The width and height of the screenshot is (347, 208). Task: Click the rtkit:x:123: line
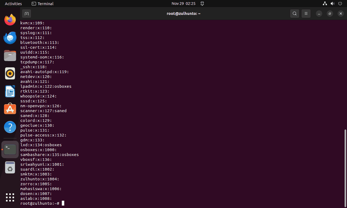[x=35, y=91]
